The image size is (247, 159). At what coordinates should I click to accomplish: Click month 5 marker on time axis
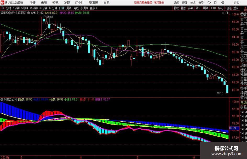tap(137, 157)
